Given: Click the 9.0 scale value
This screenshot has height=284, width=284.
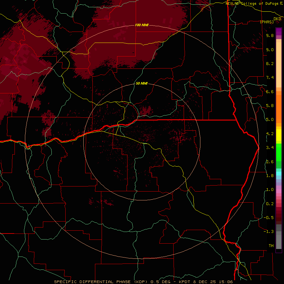Looking at the screenshot, I should 270,50.
